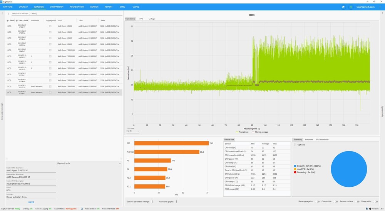The height and width of the screenshot is (211, 385).
Task: Switch to the FPS thresholds tab
Action: [x=322, y=139]
